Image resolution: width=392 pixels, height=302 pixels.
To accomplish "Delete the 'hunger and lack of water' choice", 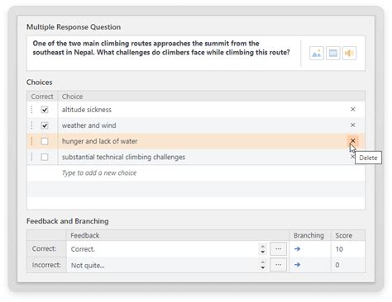I will [352, 141].
